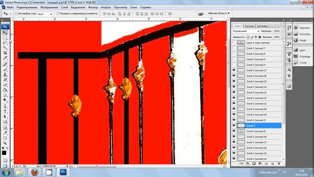Hide layer Слой 1 (копия) 14
Screen dimensions: 314x177
coord(234,158)
